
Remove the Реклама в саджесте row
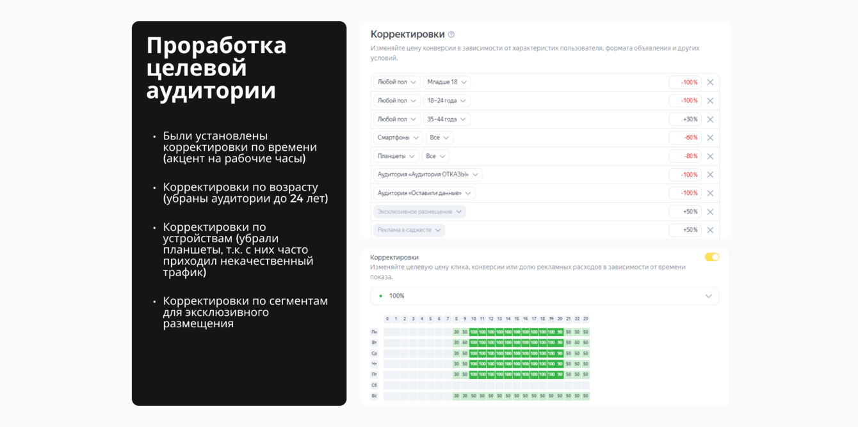point(710,230)
